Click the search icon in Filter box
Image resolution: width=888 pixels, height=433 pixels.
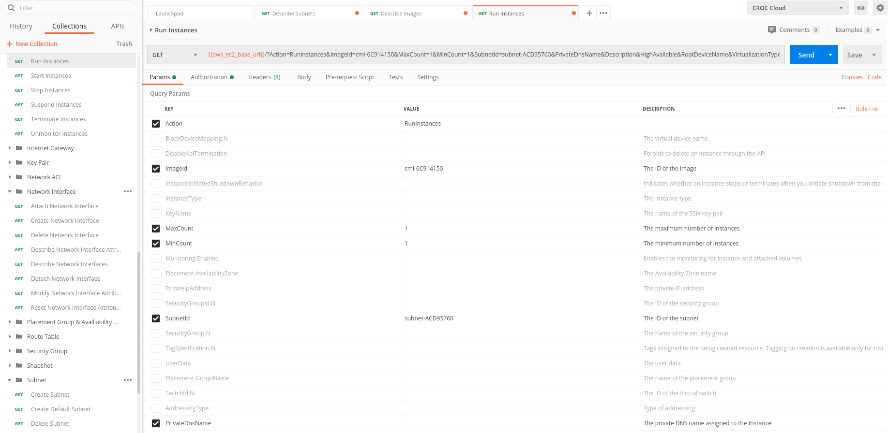[11, 8]
